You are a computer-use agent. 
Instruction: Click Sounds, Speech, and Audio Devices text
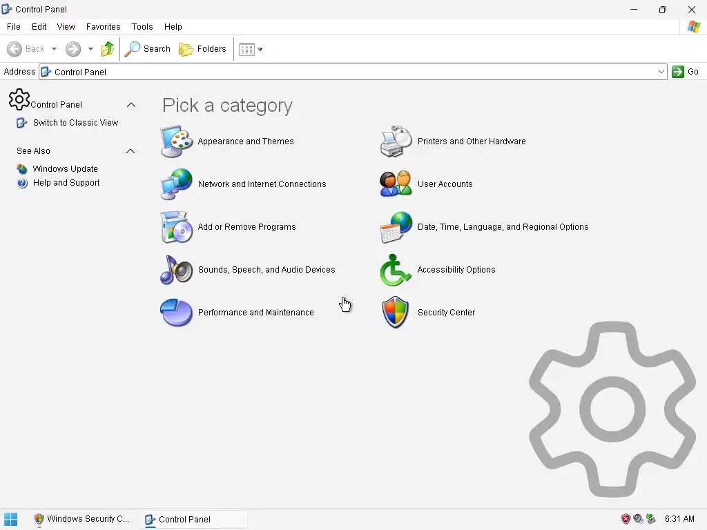(x=267, y=270)
